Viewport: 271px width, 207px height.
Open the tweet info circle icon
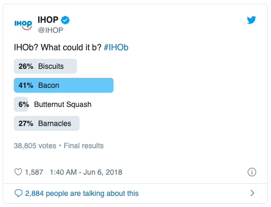[x=252, y=172]
